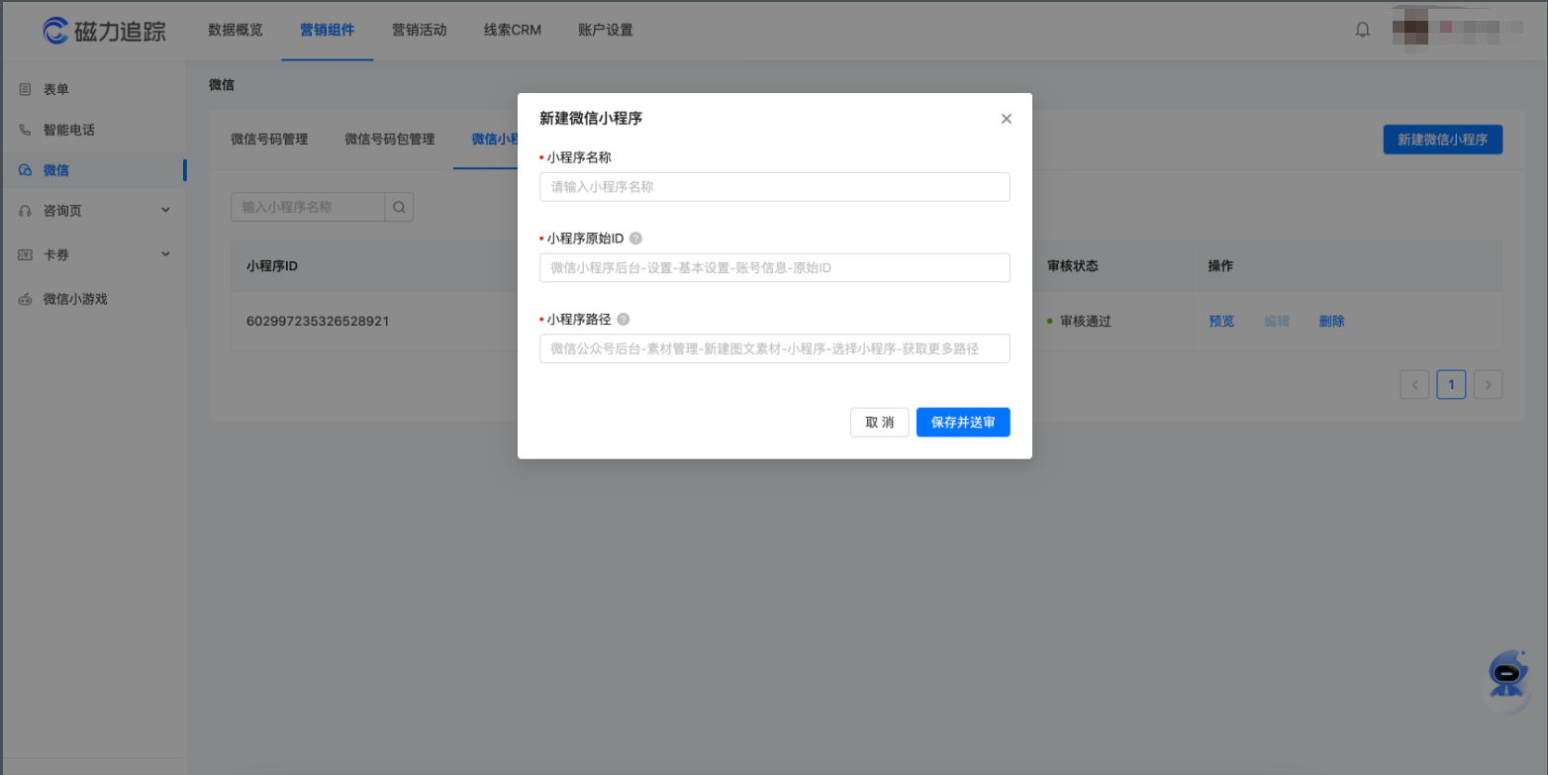Click the help icon next to 小程序路径
Viewport: 1548px width, 775px height.
pyautogui.click(x=624, y=319)
